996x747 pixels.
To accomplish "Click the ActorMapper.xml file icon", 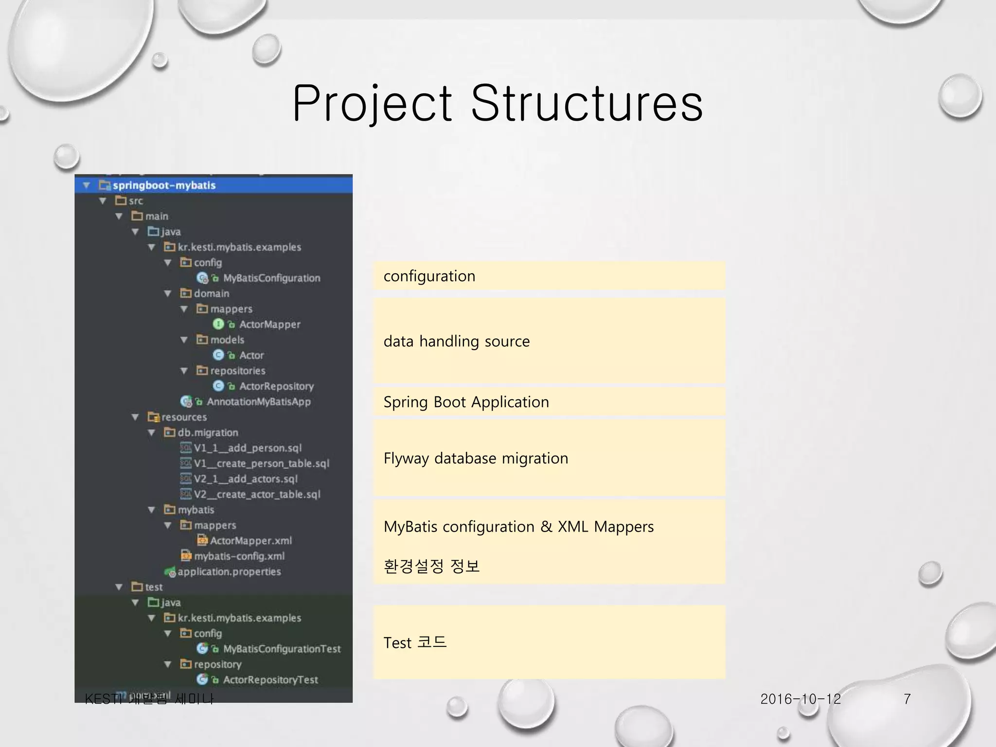I will pos(202,540).
